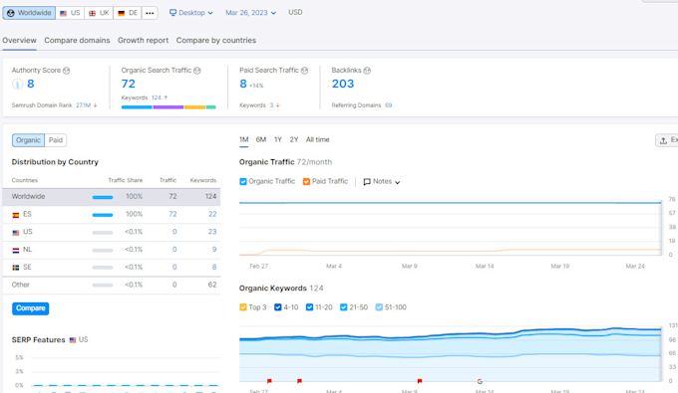Open more countries via three-dots button
The image size is (678, 393).
[x=150, y=13]
